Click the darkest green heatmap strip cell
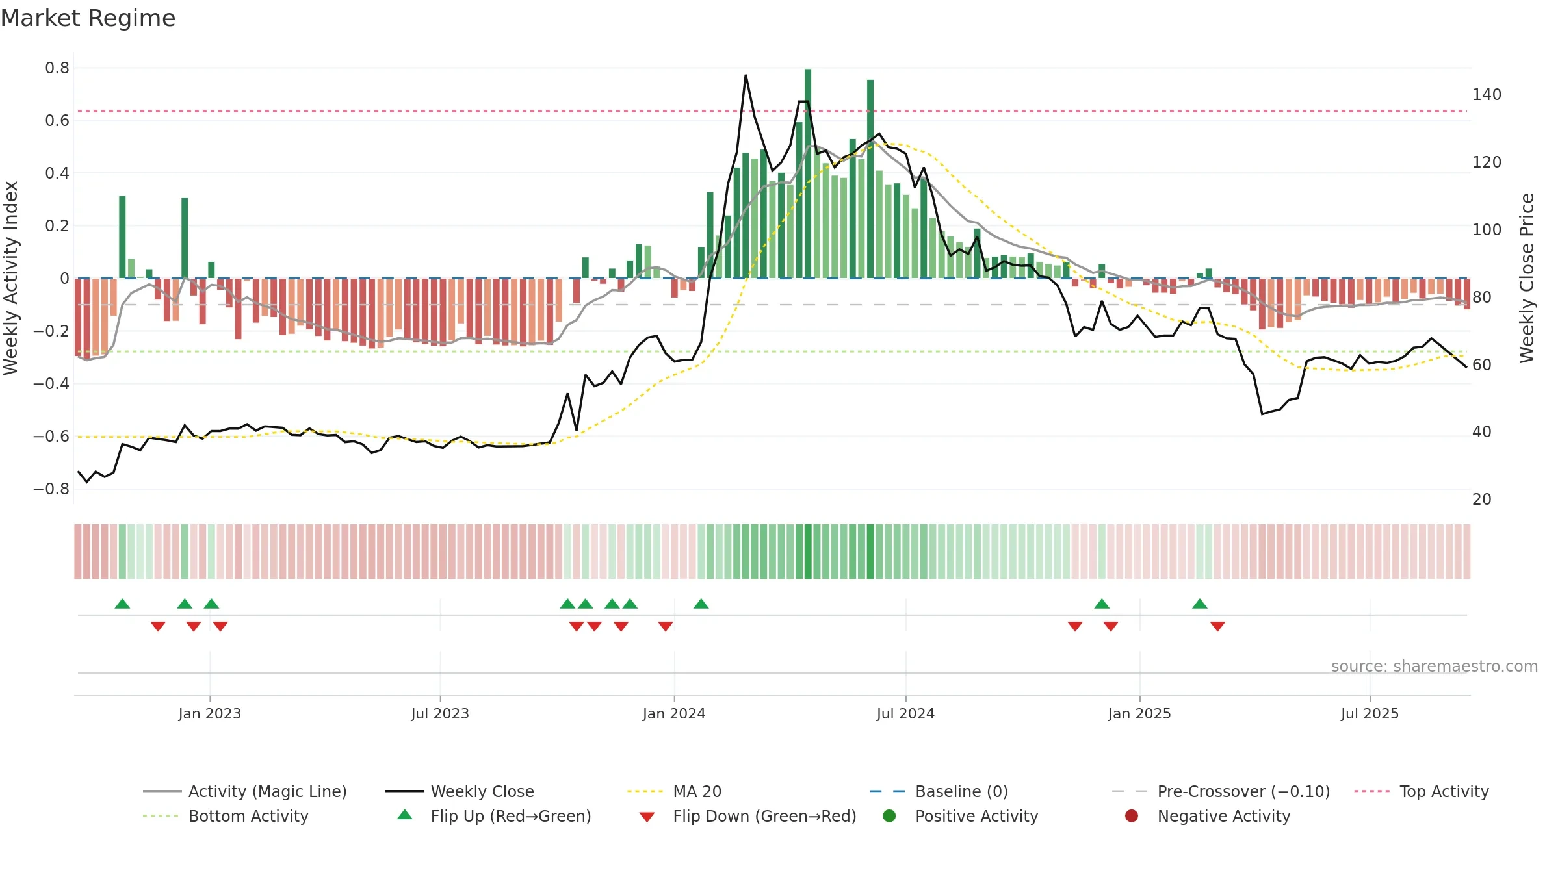The width and height of the screenshot is (1560, 877). (x=808, y=552)
